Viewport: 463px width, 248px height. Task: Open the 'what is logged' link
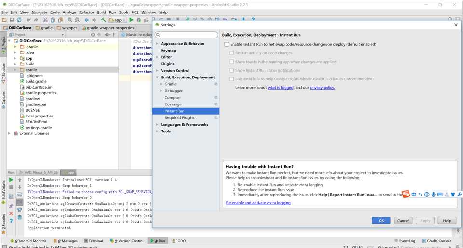pyautogui.click(x=281, y=88)
